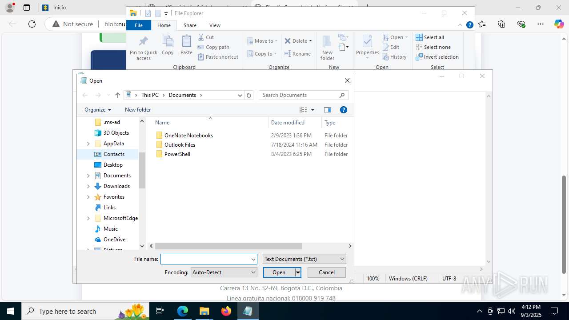Click the horizontal scrollbar in file list
This screenshot has width=569, height=320.
[x=228, y=246]
